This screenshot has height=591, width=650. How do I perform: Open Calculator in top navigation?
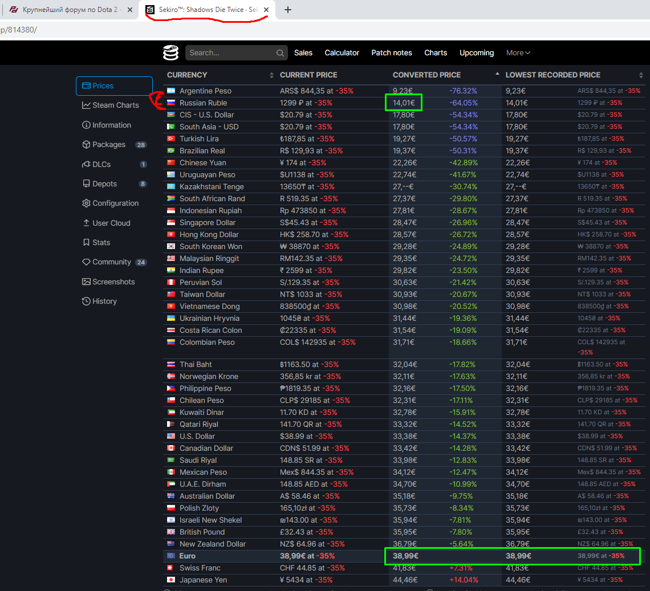(x=342, y=53)
